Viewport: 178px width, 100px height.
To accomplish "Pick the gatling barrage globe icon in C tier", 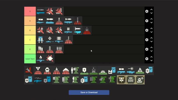I will point(68,40).
